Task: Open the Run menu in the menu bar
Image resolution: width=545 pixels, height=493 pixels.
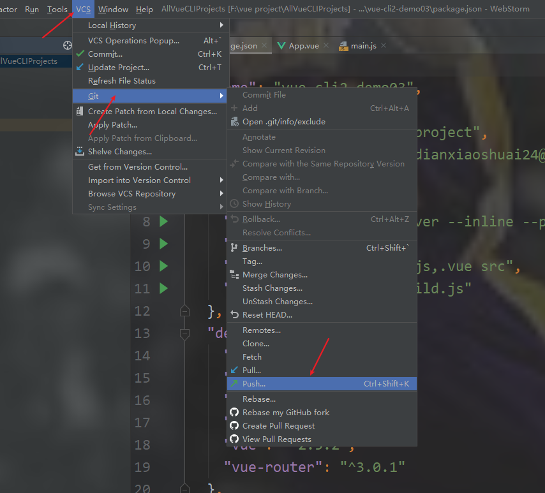Action: 32,9
